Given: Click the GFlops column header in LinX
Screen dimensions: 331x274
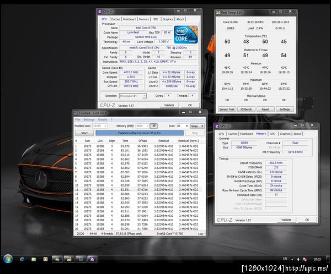Looking at the screenshot, I should (143, 141).
